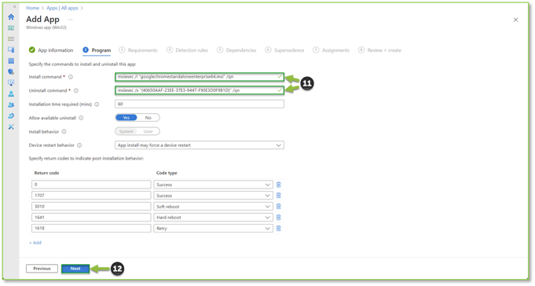Edit return code field containing 3010
This screenshot has width=535, height=286.
pyautogui.click(x=91, y=207)
